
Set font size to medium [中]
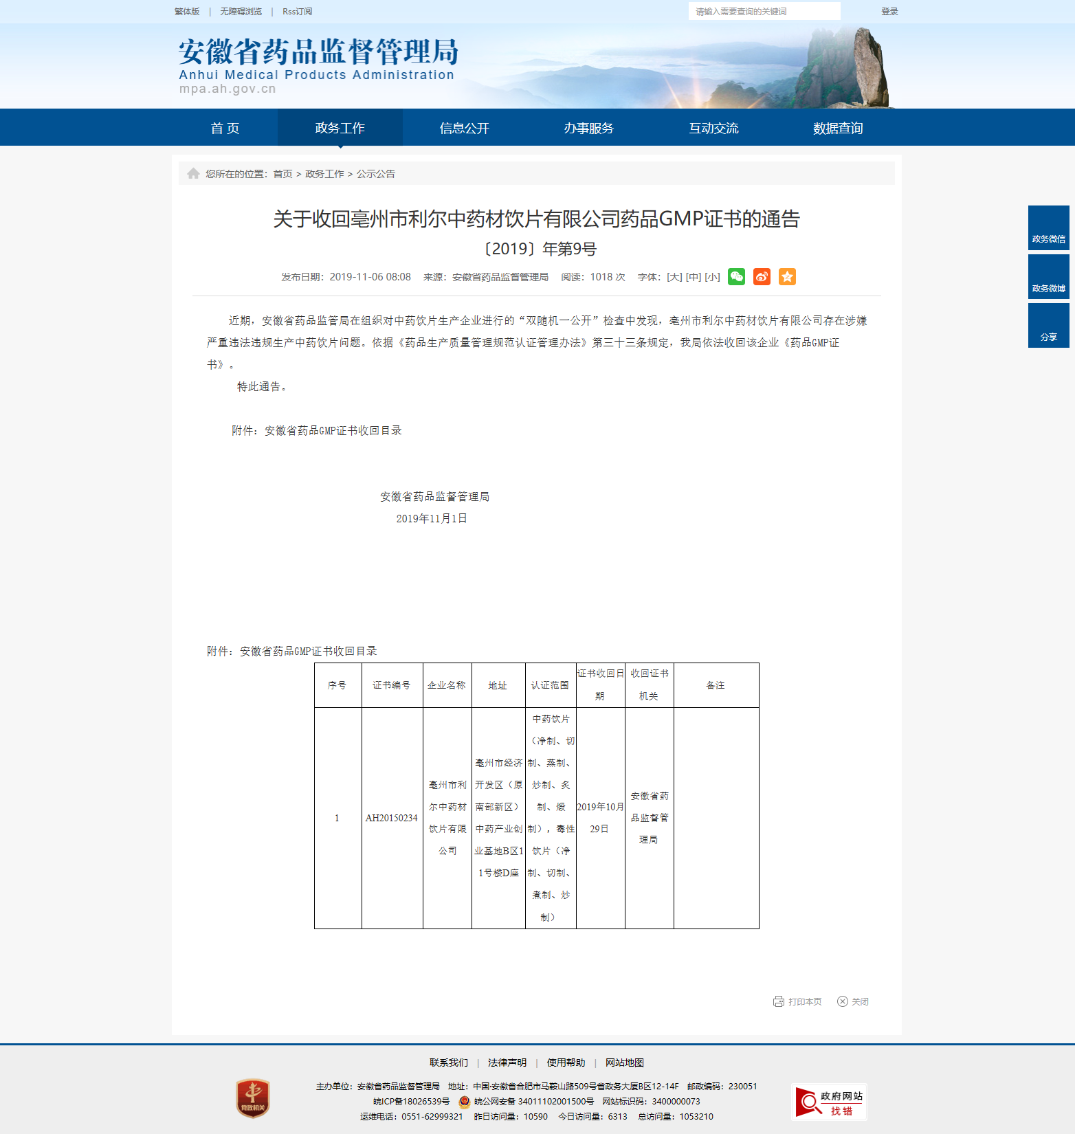coord(694,277)
